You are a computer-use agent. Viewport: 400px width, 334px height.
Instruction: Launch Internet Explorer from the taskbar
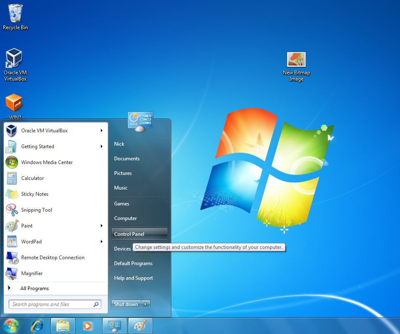point(37,326)
